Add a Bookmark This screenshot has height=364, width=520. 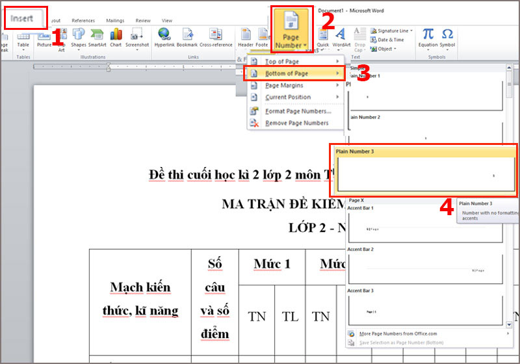(x=187, y=38)
